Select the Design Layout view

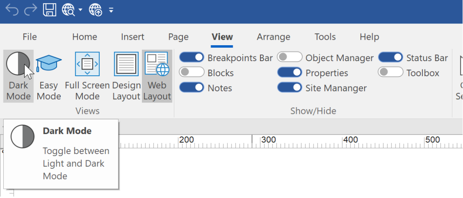tap(126, 76)
